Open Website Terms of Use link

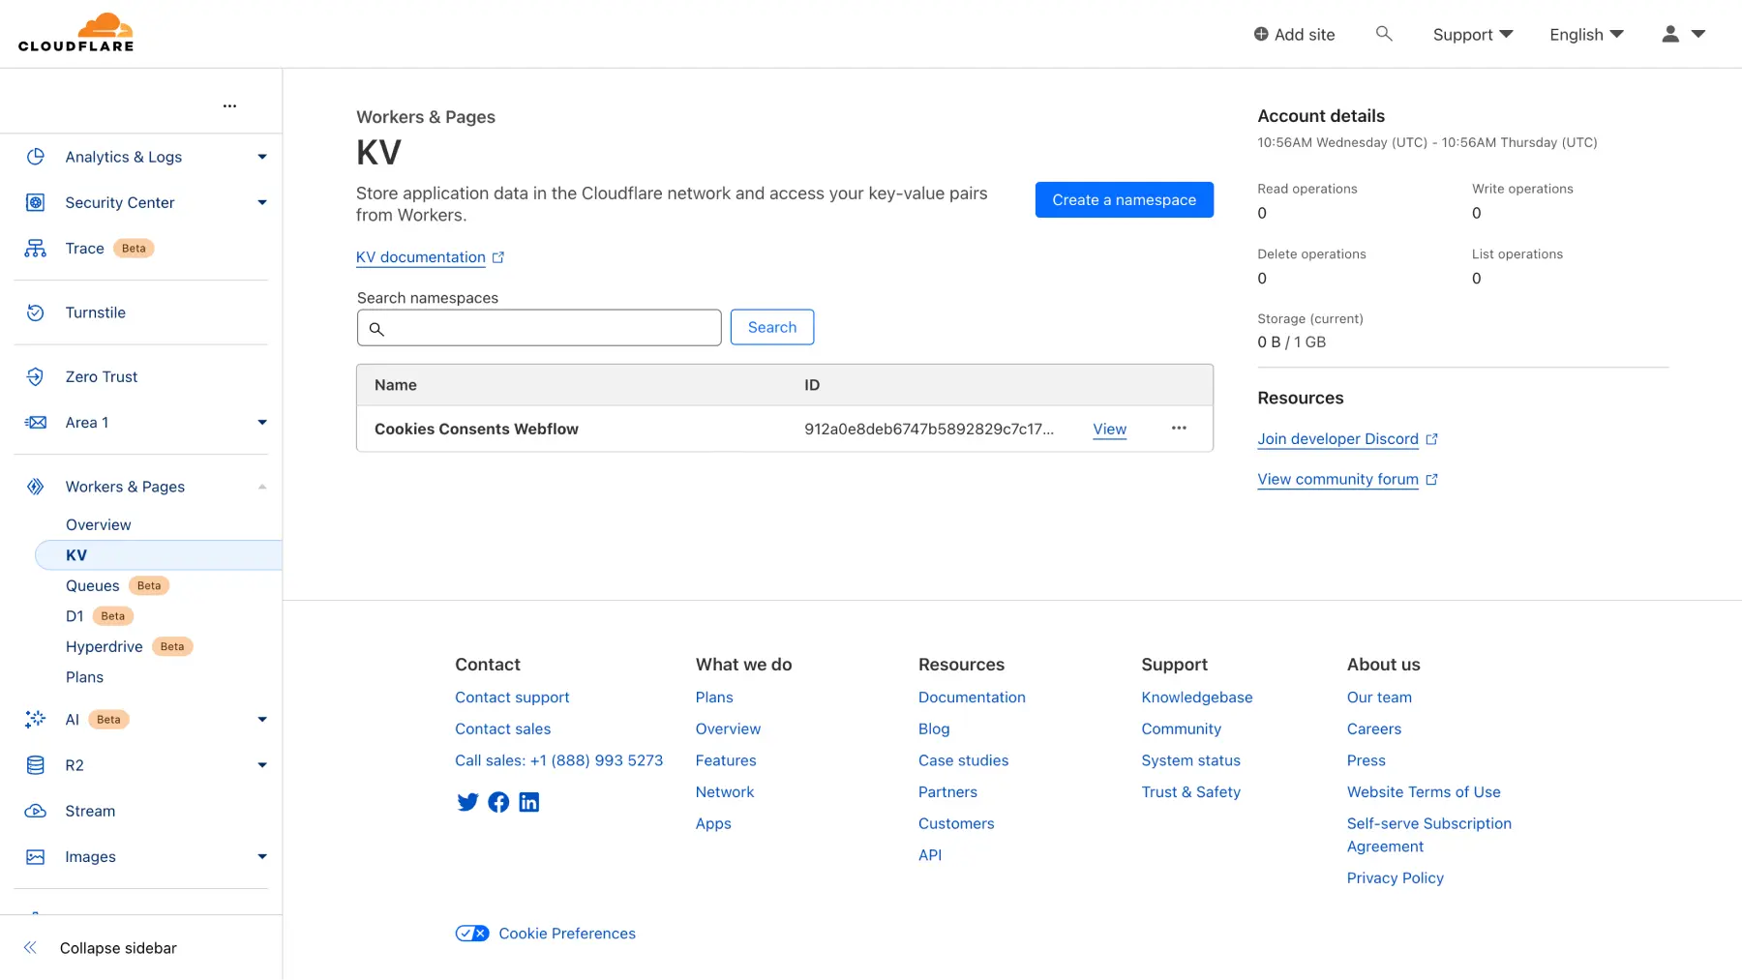(x=1424, y=792)
